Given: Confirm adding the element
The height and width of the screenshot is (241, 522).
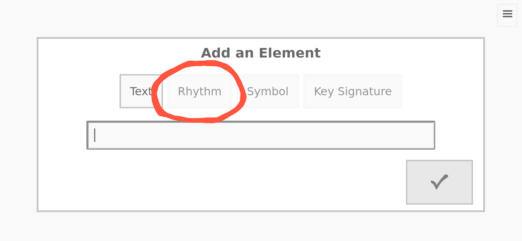Looking at the screenshot, I should 439,182.
